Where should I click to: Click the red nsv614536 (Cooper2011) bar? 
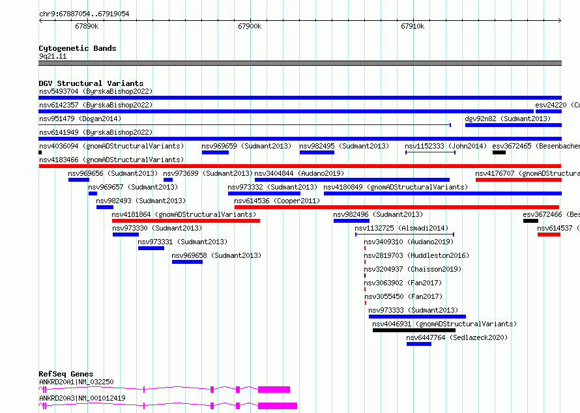(397, 207)
